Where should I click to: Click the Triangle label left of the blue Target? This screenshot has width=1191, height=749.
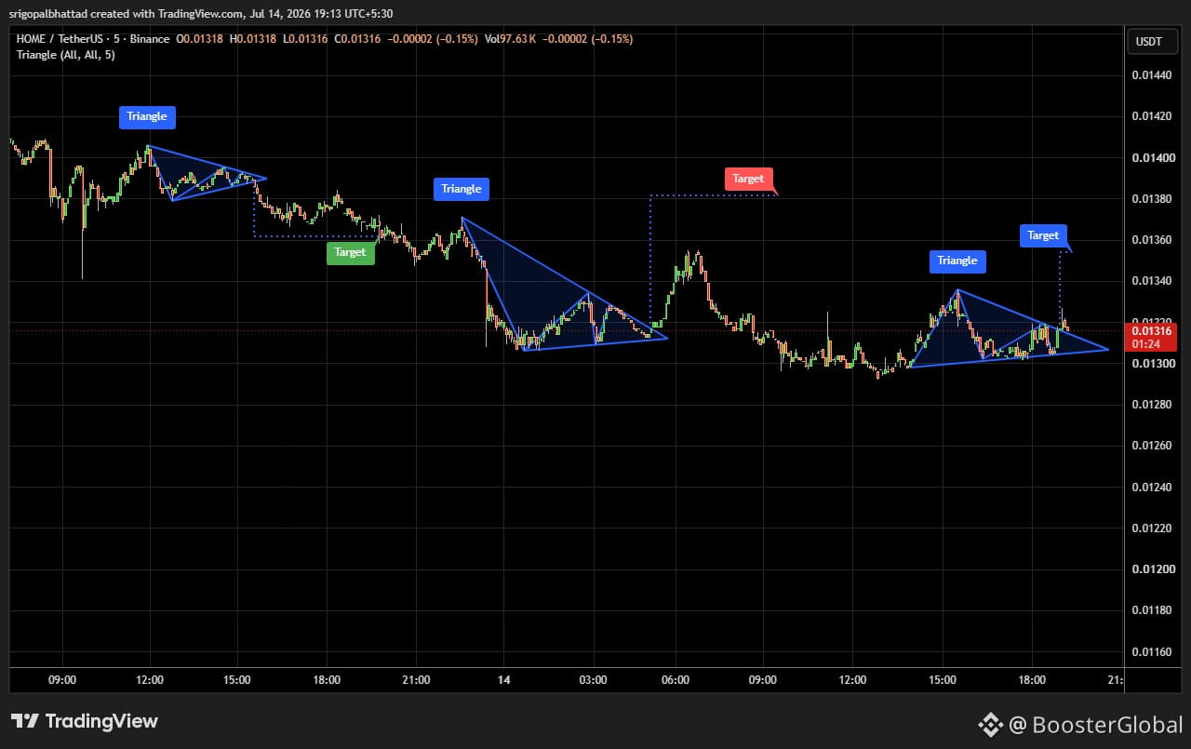coord(957,261)
